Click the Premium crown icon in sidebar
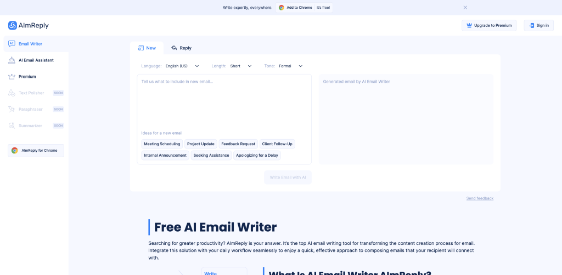The width and height of the screenshot is (562, 275). (x=12, y=77)
